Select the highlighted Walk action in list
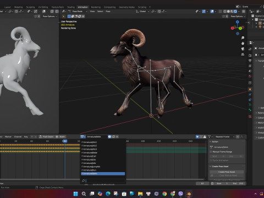264x198 pixels. coord(103,174)
